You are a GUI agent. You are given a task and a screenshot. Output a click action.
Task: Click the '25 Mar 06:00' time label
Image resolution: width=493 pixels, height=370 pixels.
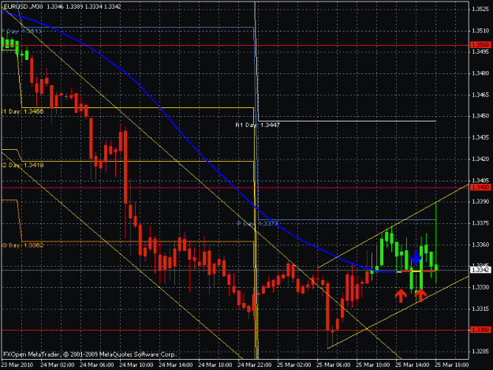click(334, 365)
